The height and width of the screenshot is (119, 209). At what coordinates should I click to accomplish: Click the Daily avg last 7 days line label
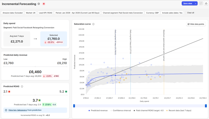[x=130, y=42]
